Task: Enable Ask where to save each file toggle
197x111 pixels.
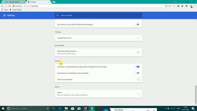Action: [x=137, y=24]
